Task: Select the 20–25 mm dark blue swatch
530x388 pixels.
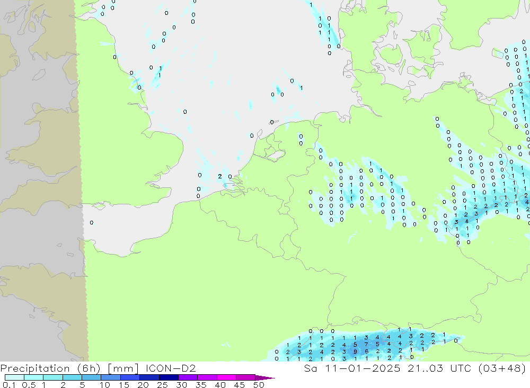Action: tap(149, 377)
